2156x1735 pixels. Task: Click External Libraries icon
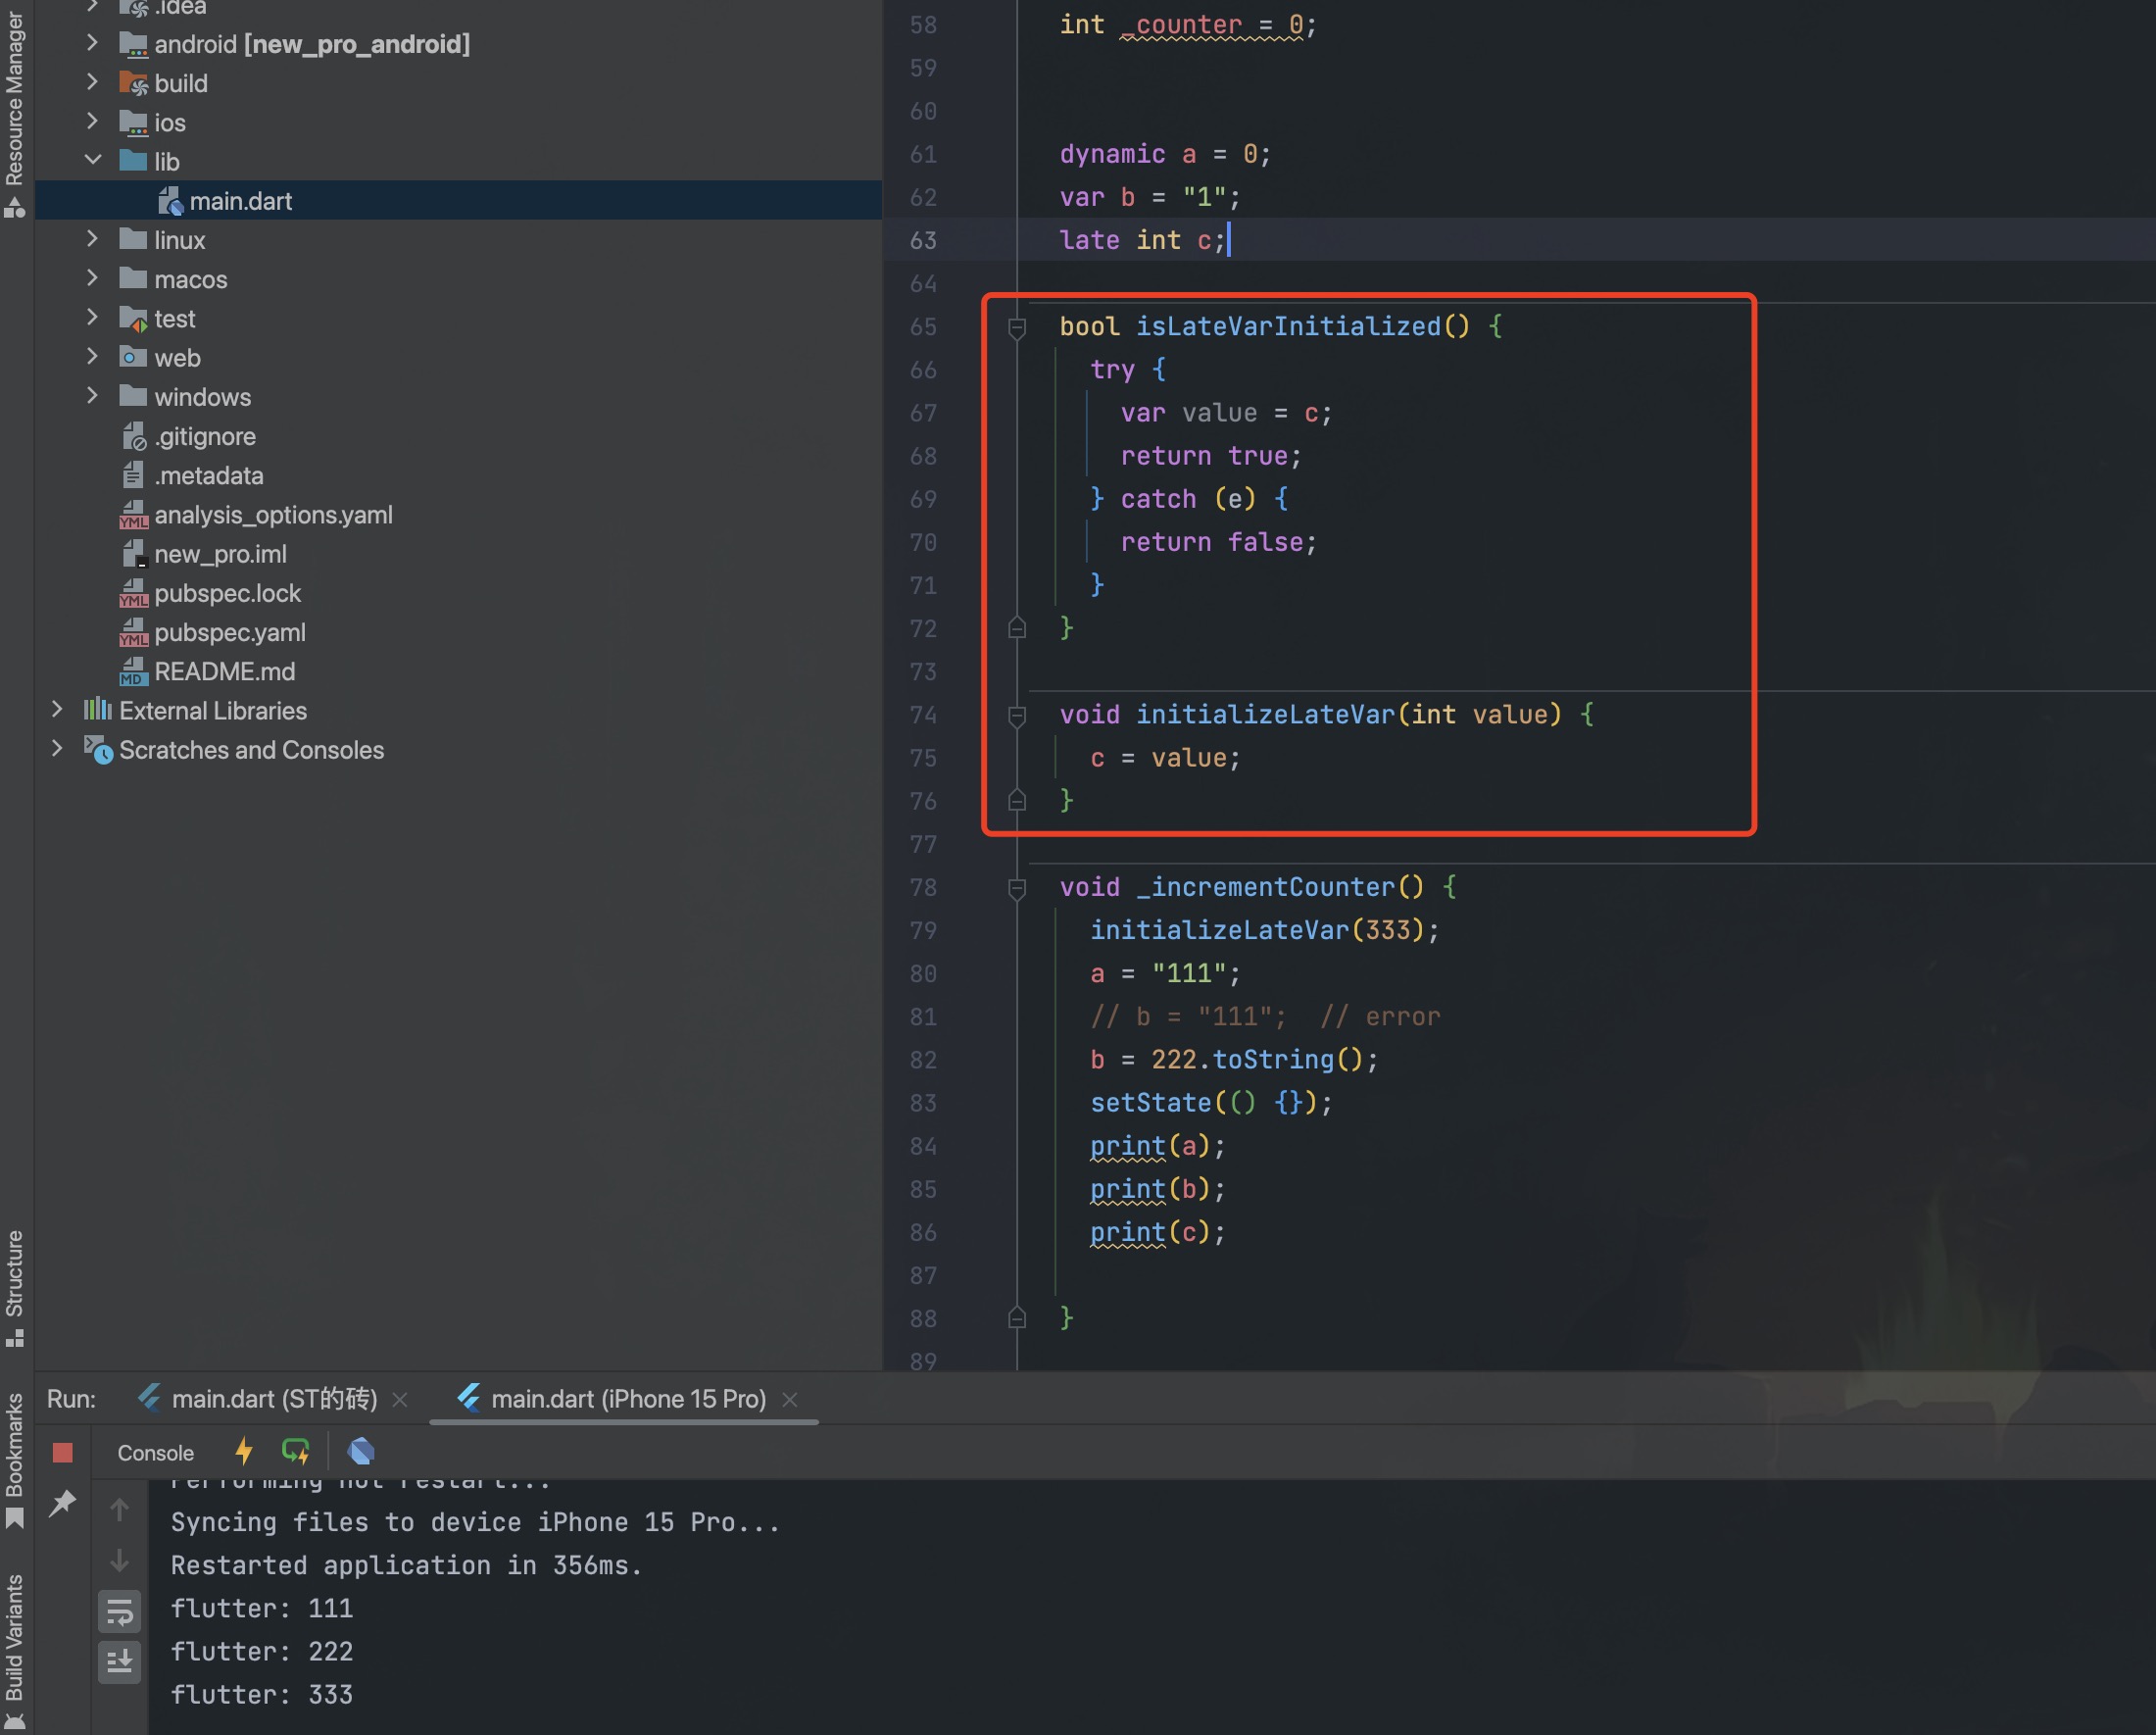(97, 710)
